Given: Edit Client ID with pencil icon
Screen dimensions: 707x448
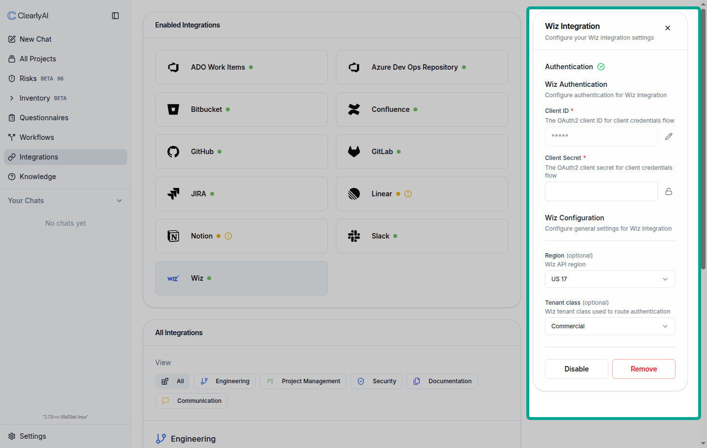Looking at the screenshot, I should click(x=669, y=136).
